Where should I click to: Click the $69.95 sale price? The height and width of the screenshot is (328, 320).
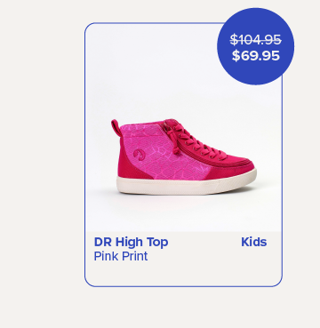tap(256, 55)
